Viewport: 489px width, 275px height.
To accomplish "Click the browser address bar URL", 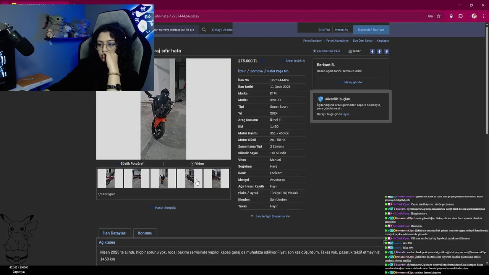I will point(176,16).
